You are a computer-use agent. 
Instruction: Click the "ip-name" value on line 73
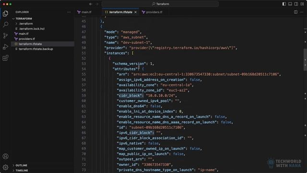click(x=207, y=170)
